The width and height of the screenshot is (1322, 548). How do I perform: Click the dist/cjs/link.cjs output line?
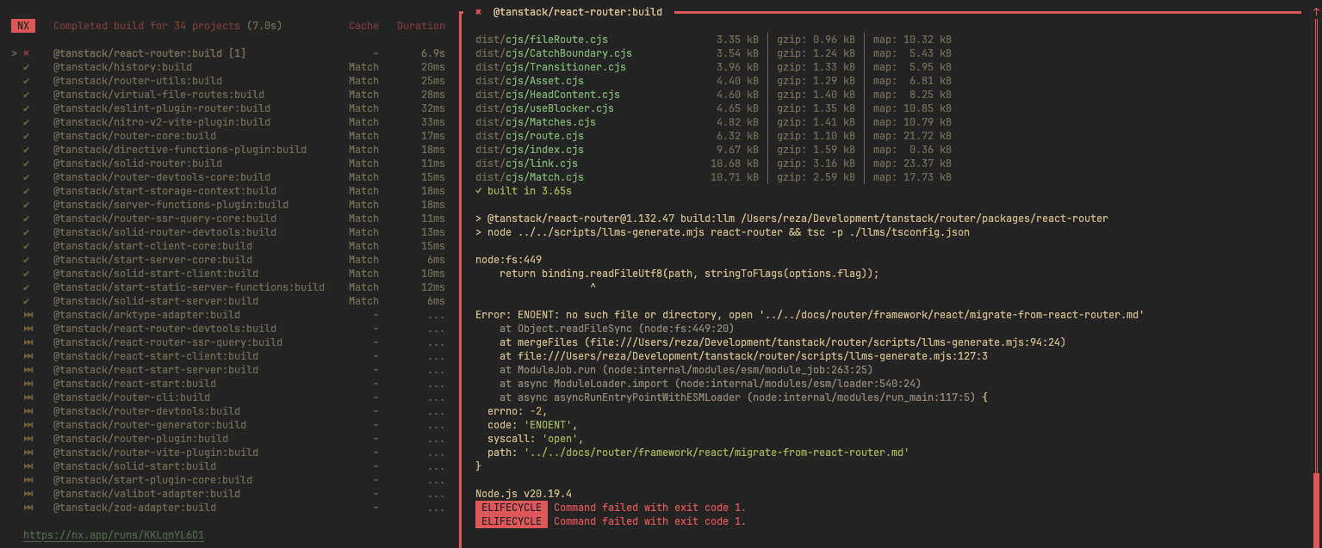[713, 163]
